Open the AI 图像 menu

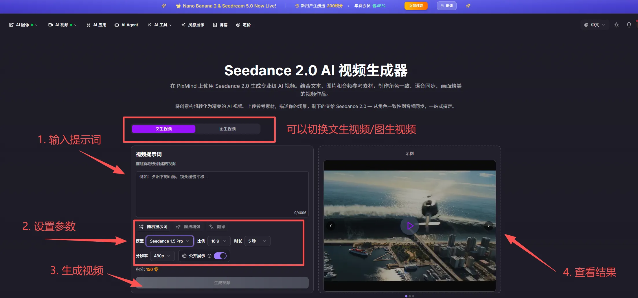23,25
